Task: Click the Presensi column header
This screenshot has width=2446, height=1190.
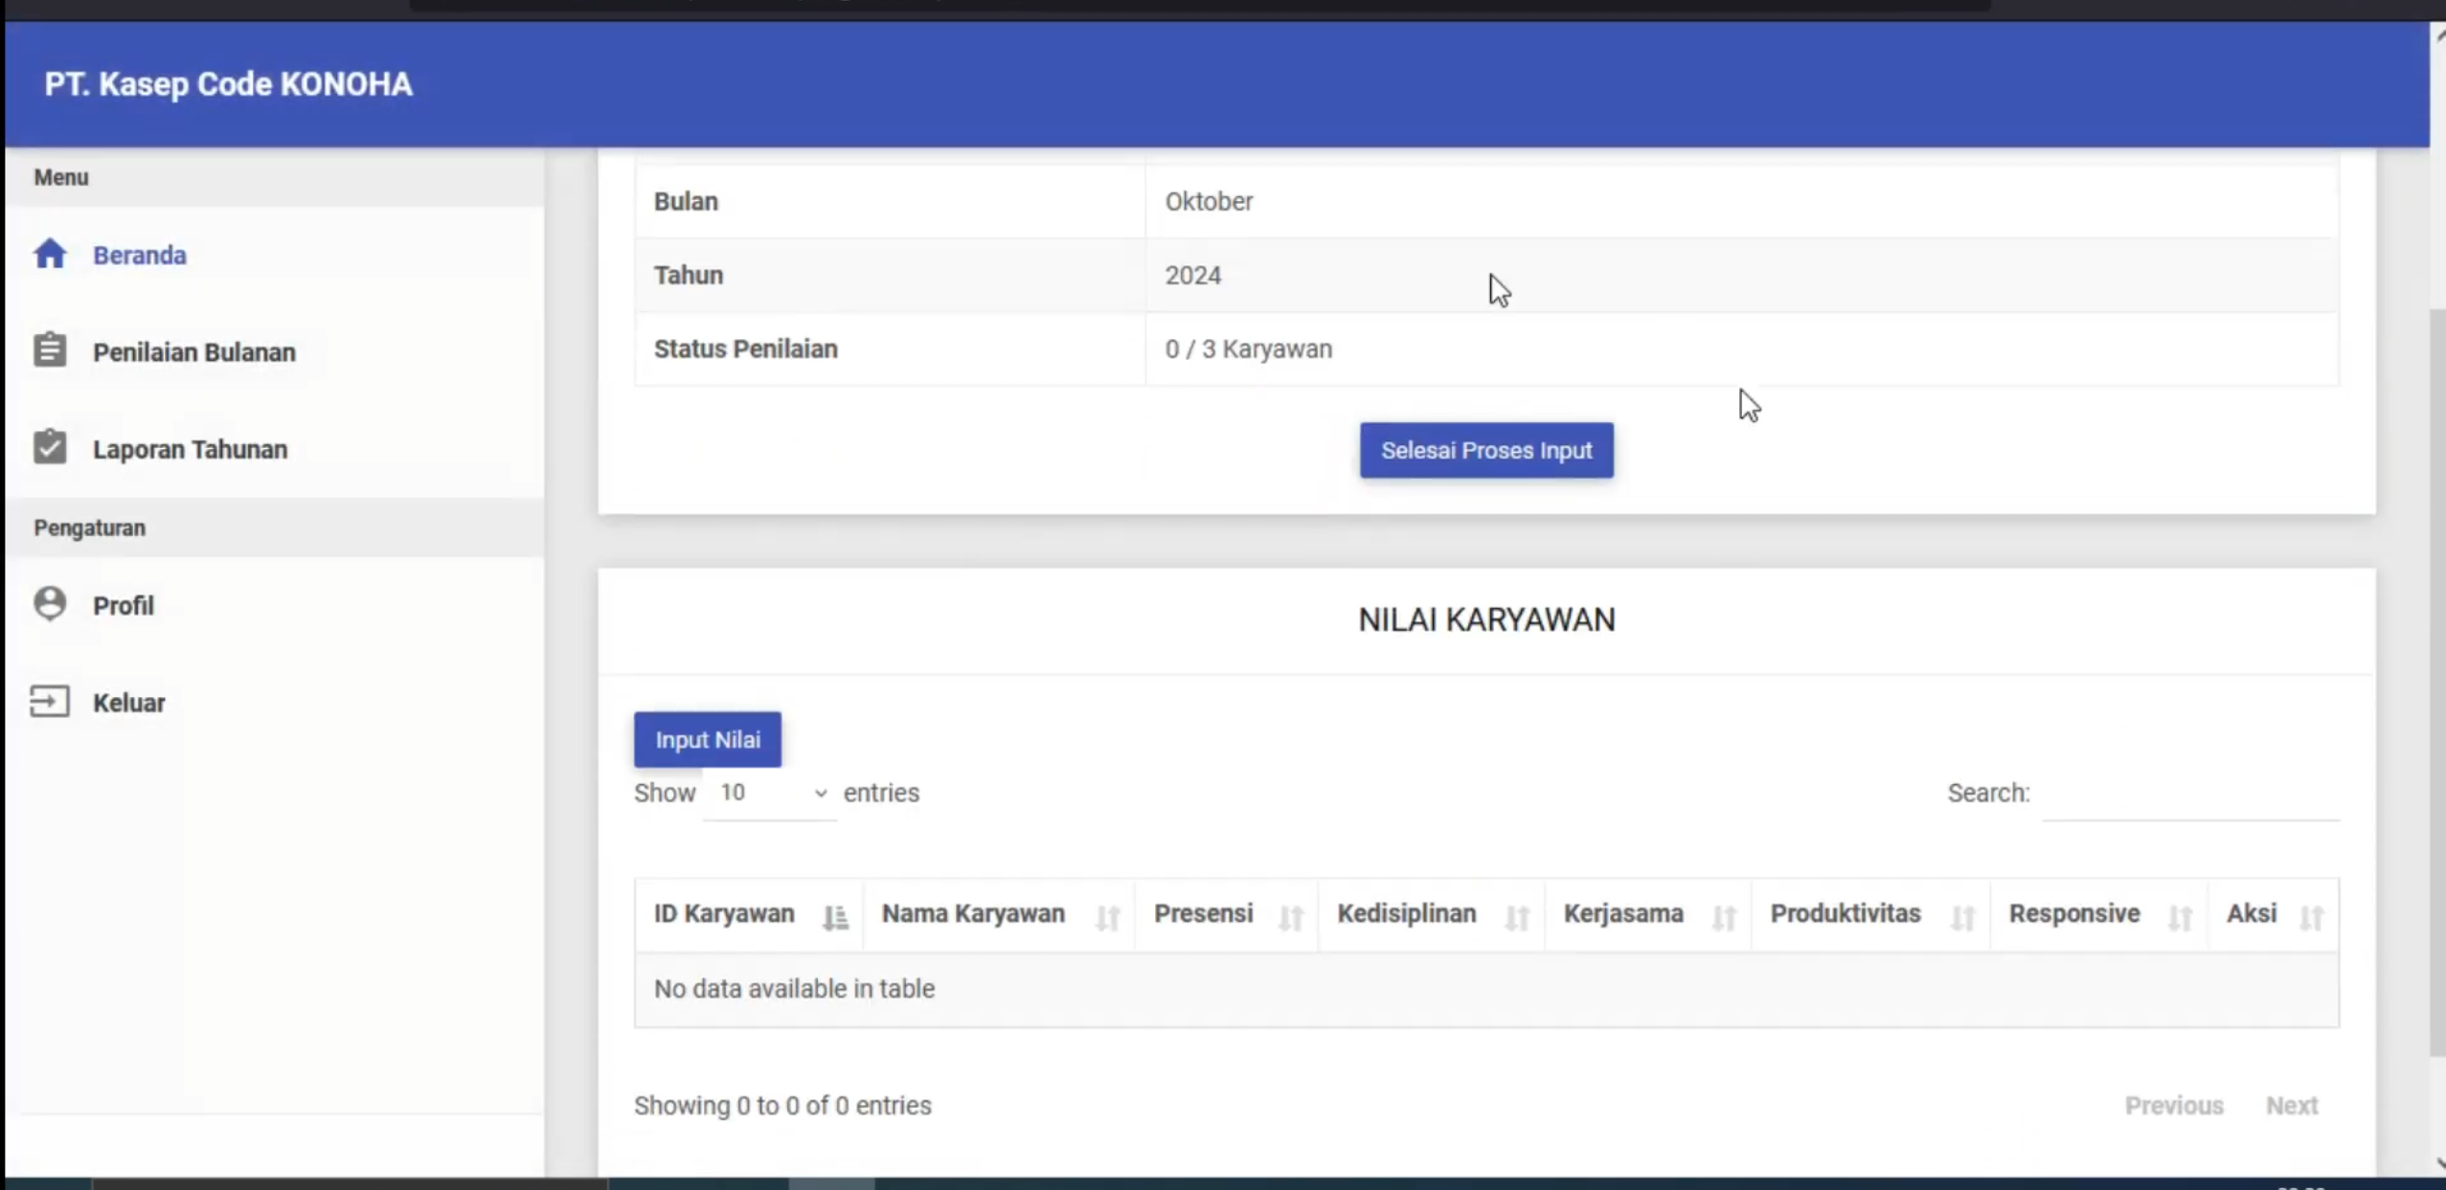Action: (1227, 914)
